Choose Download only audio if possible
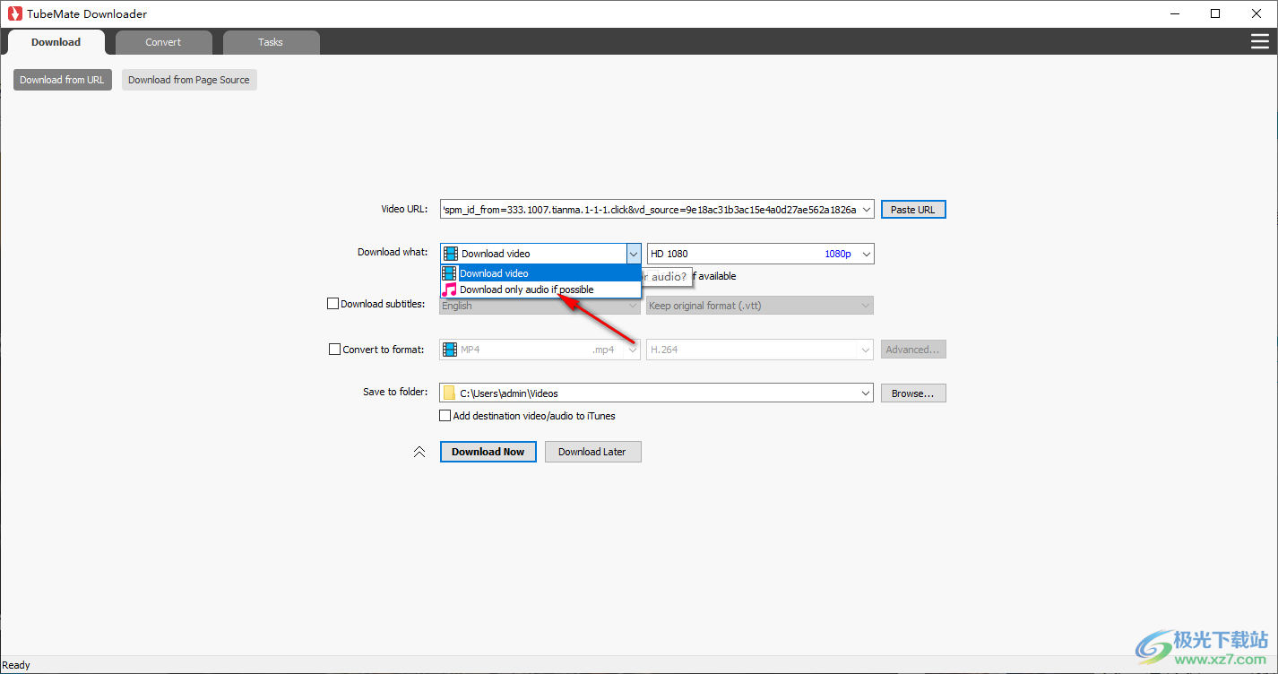 [540, 289]
